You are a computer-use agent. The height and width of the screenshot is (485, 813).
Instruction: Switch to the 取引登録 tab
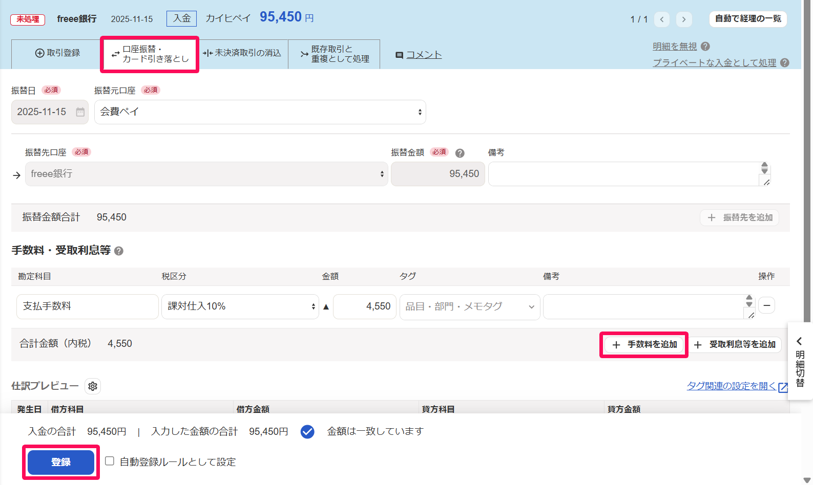[x=57, y=53]
